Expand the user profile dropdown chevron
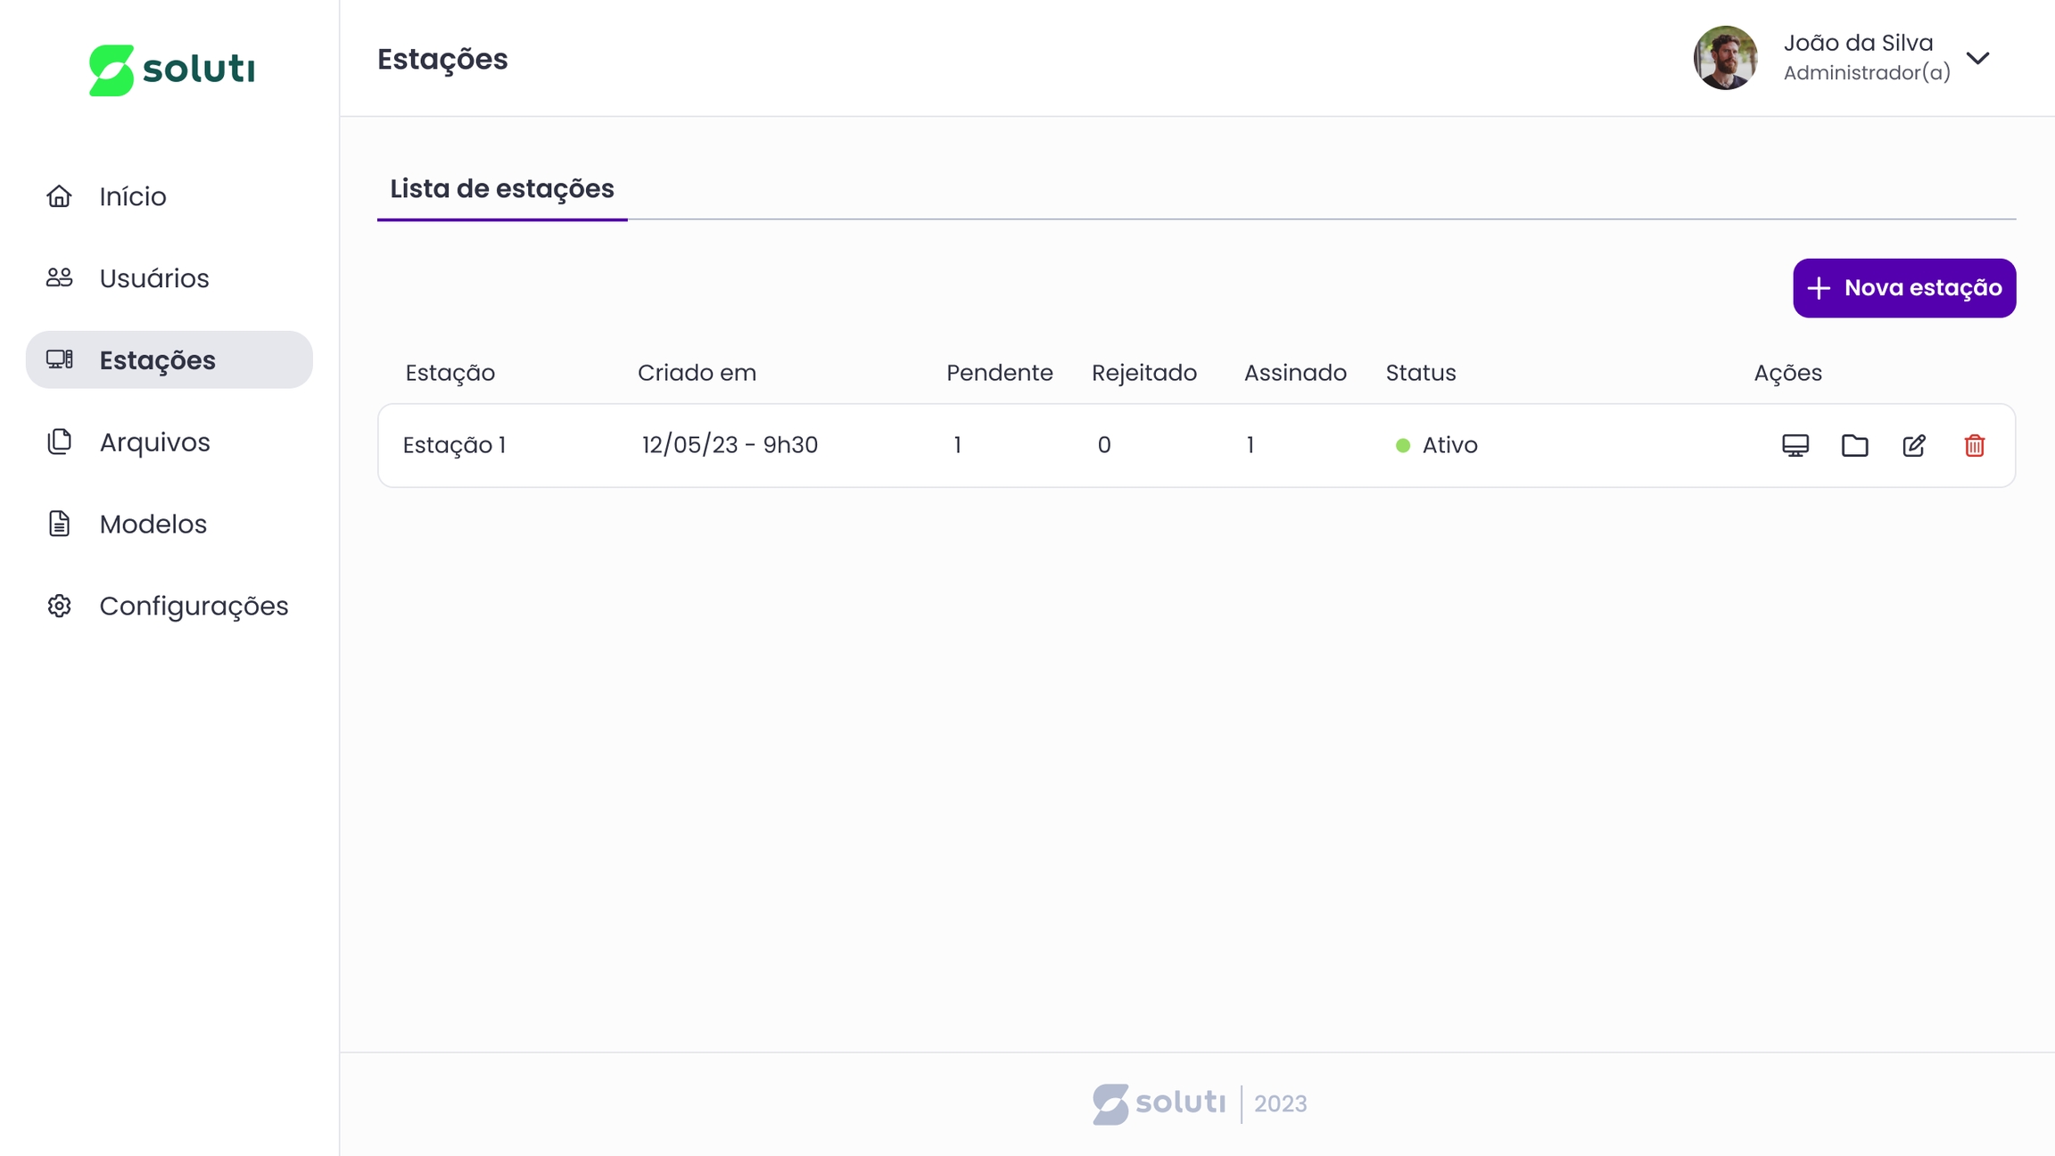Screen dimensions: 2055x1156 coord(1977,58)
